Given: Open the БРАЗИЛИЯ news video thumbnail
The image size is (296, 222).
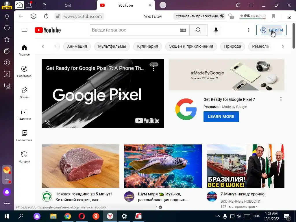Looking at the screenshot, I should [245, 166].
